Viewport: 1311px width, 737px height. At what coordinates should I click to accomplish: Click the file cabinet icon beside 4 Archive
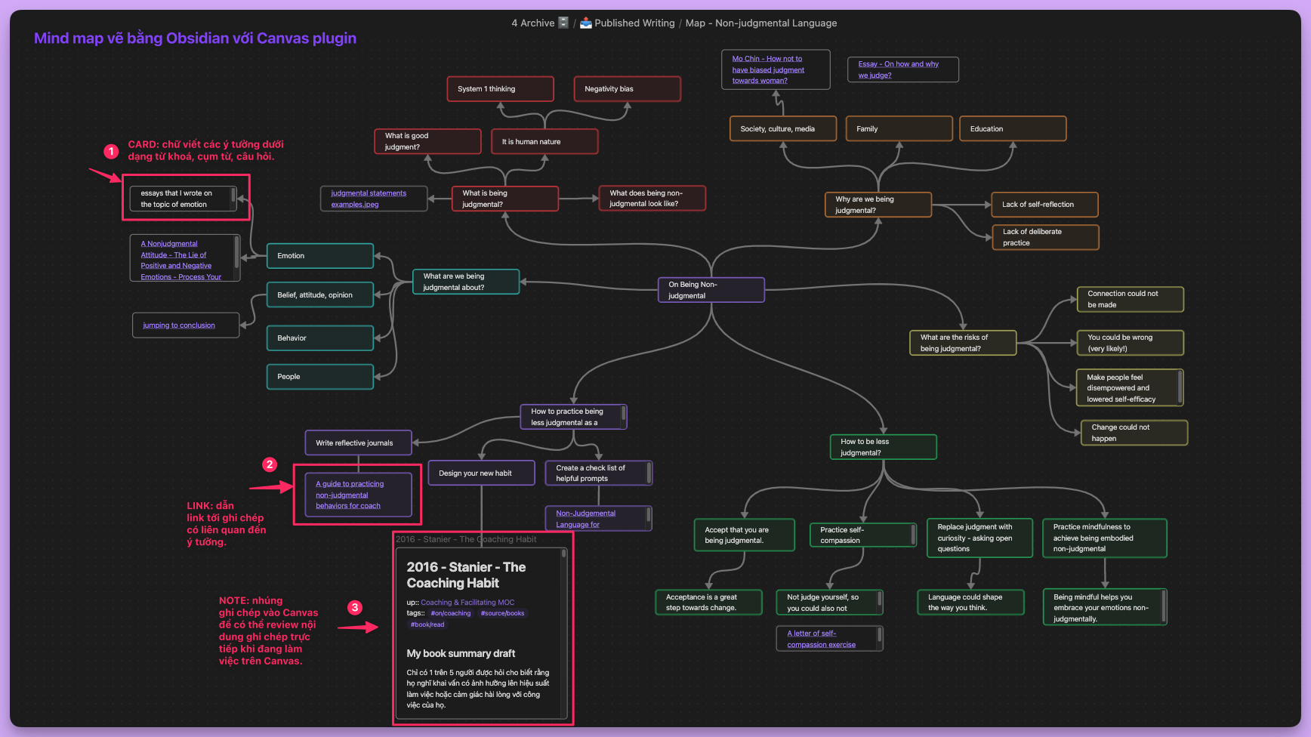pyautogui.click(x=563, y=23)
